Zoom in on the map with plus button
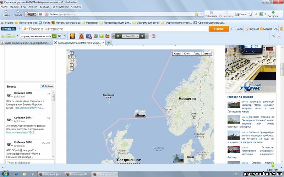 tap(72, 65)
